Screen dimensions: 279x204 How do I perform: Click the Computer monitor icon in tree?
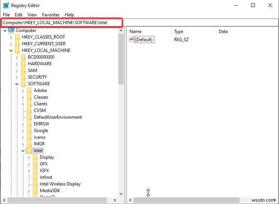pyautogui.click(x=11, y=30)
